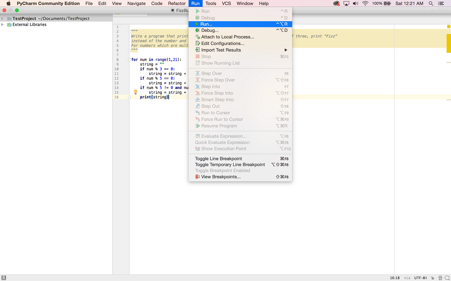The height and width of the screenshot is (281, 451).
Task: Click the fold end marker on line 6
Action: tap(129, 50)
